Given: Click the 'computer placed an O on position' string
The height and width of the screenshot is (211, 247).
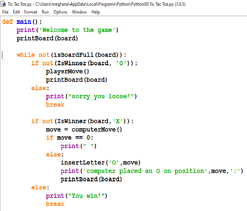Looking at the screenshot, I should pyautogui.click(x=145, y=171).
